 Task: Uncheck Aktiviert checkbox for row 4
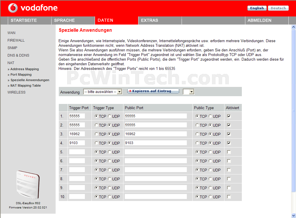[x=229, y=143]
